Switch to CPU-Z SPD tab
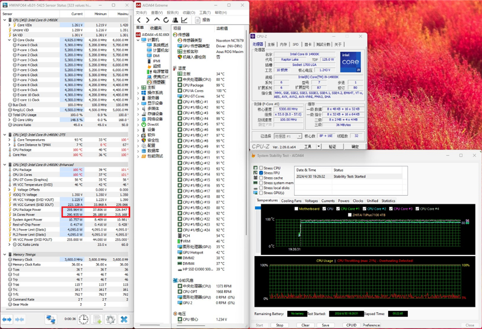Screen dimensions: 482x329 pos(295,45)
